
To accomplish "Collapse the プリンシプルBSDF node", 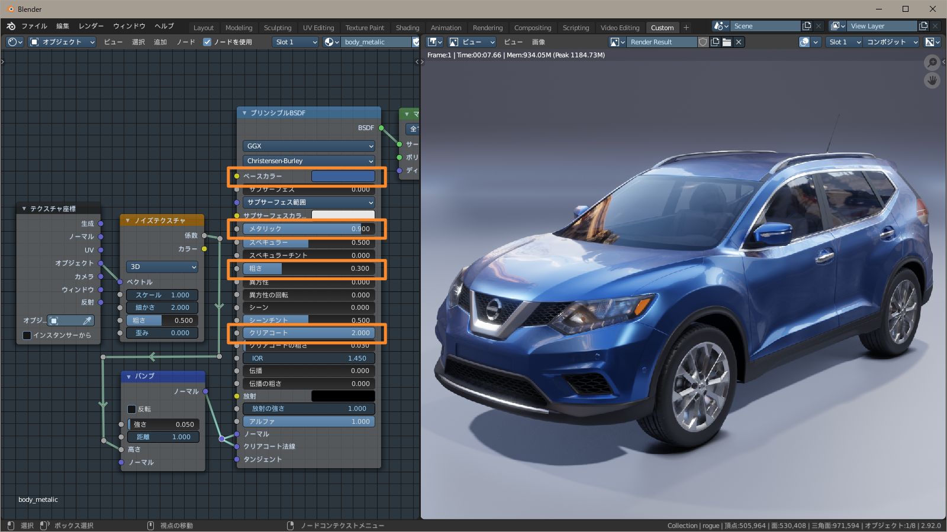I will (x=244, y=113).
